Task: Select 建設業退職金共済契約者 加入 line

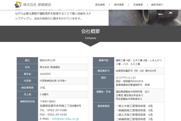Action: tap(133, 92)
